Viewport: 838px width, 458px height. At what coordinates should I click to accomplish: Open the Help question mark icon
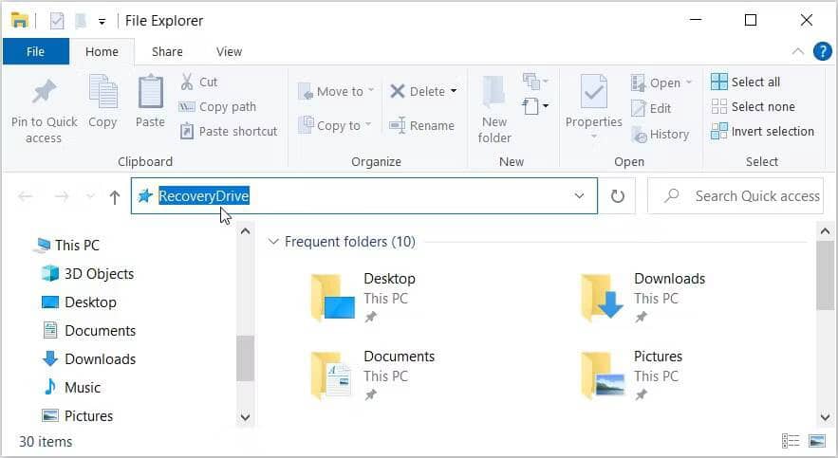[x=822, y=52]
